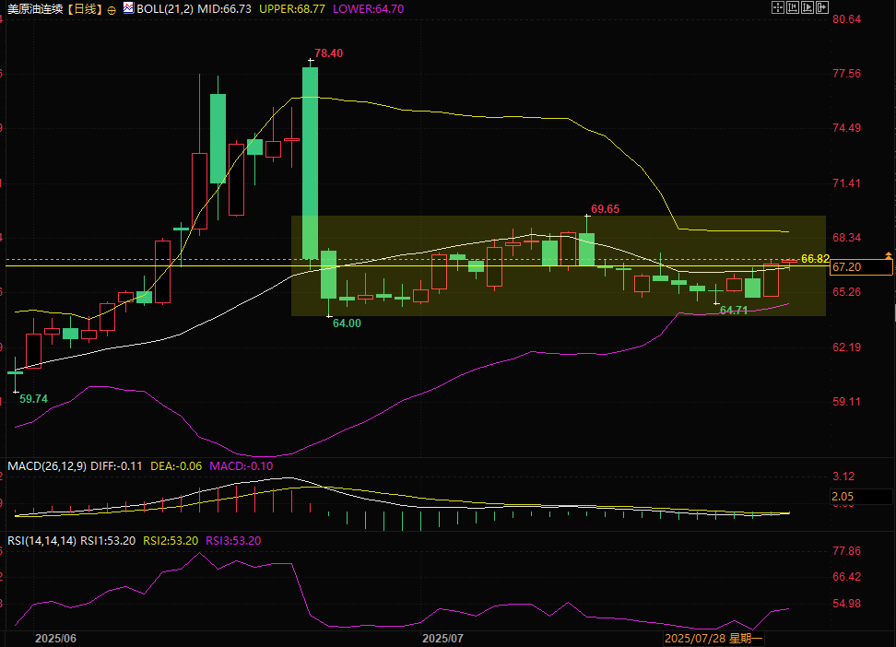The width and height of the screenshot is (896, 647).
Task: Click the 65.26 price axis label
Action: click(847, 292)
